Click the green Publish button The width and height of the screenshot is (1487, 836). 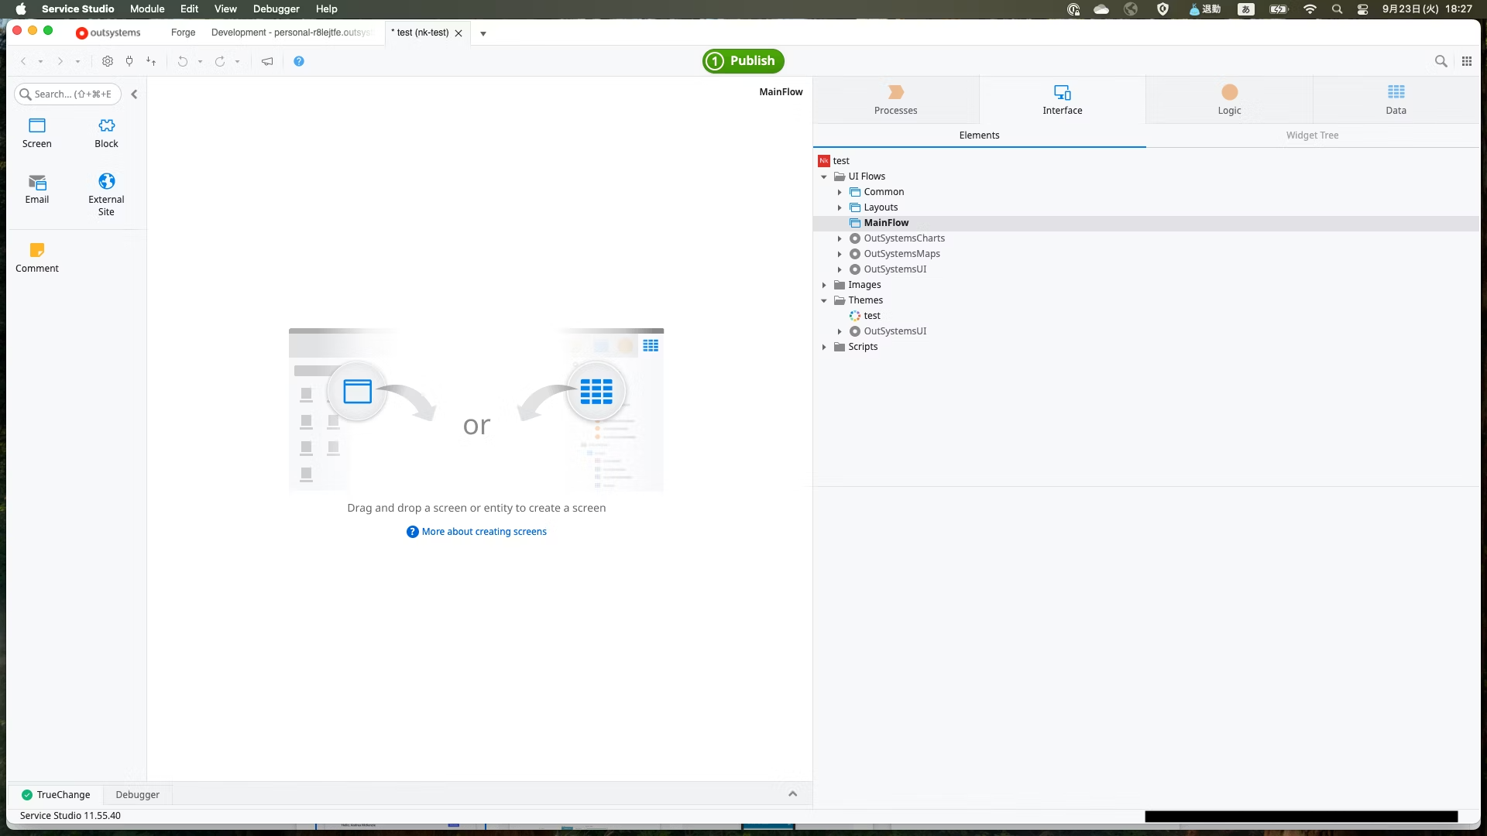[743, 61]
